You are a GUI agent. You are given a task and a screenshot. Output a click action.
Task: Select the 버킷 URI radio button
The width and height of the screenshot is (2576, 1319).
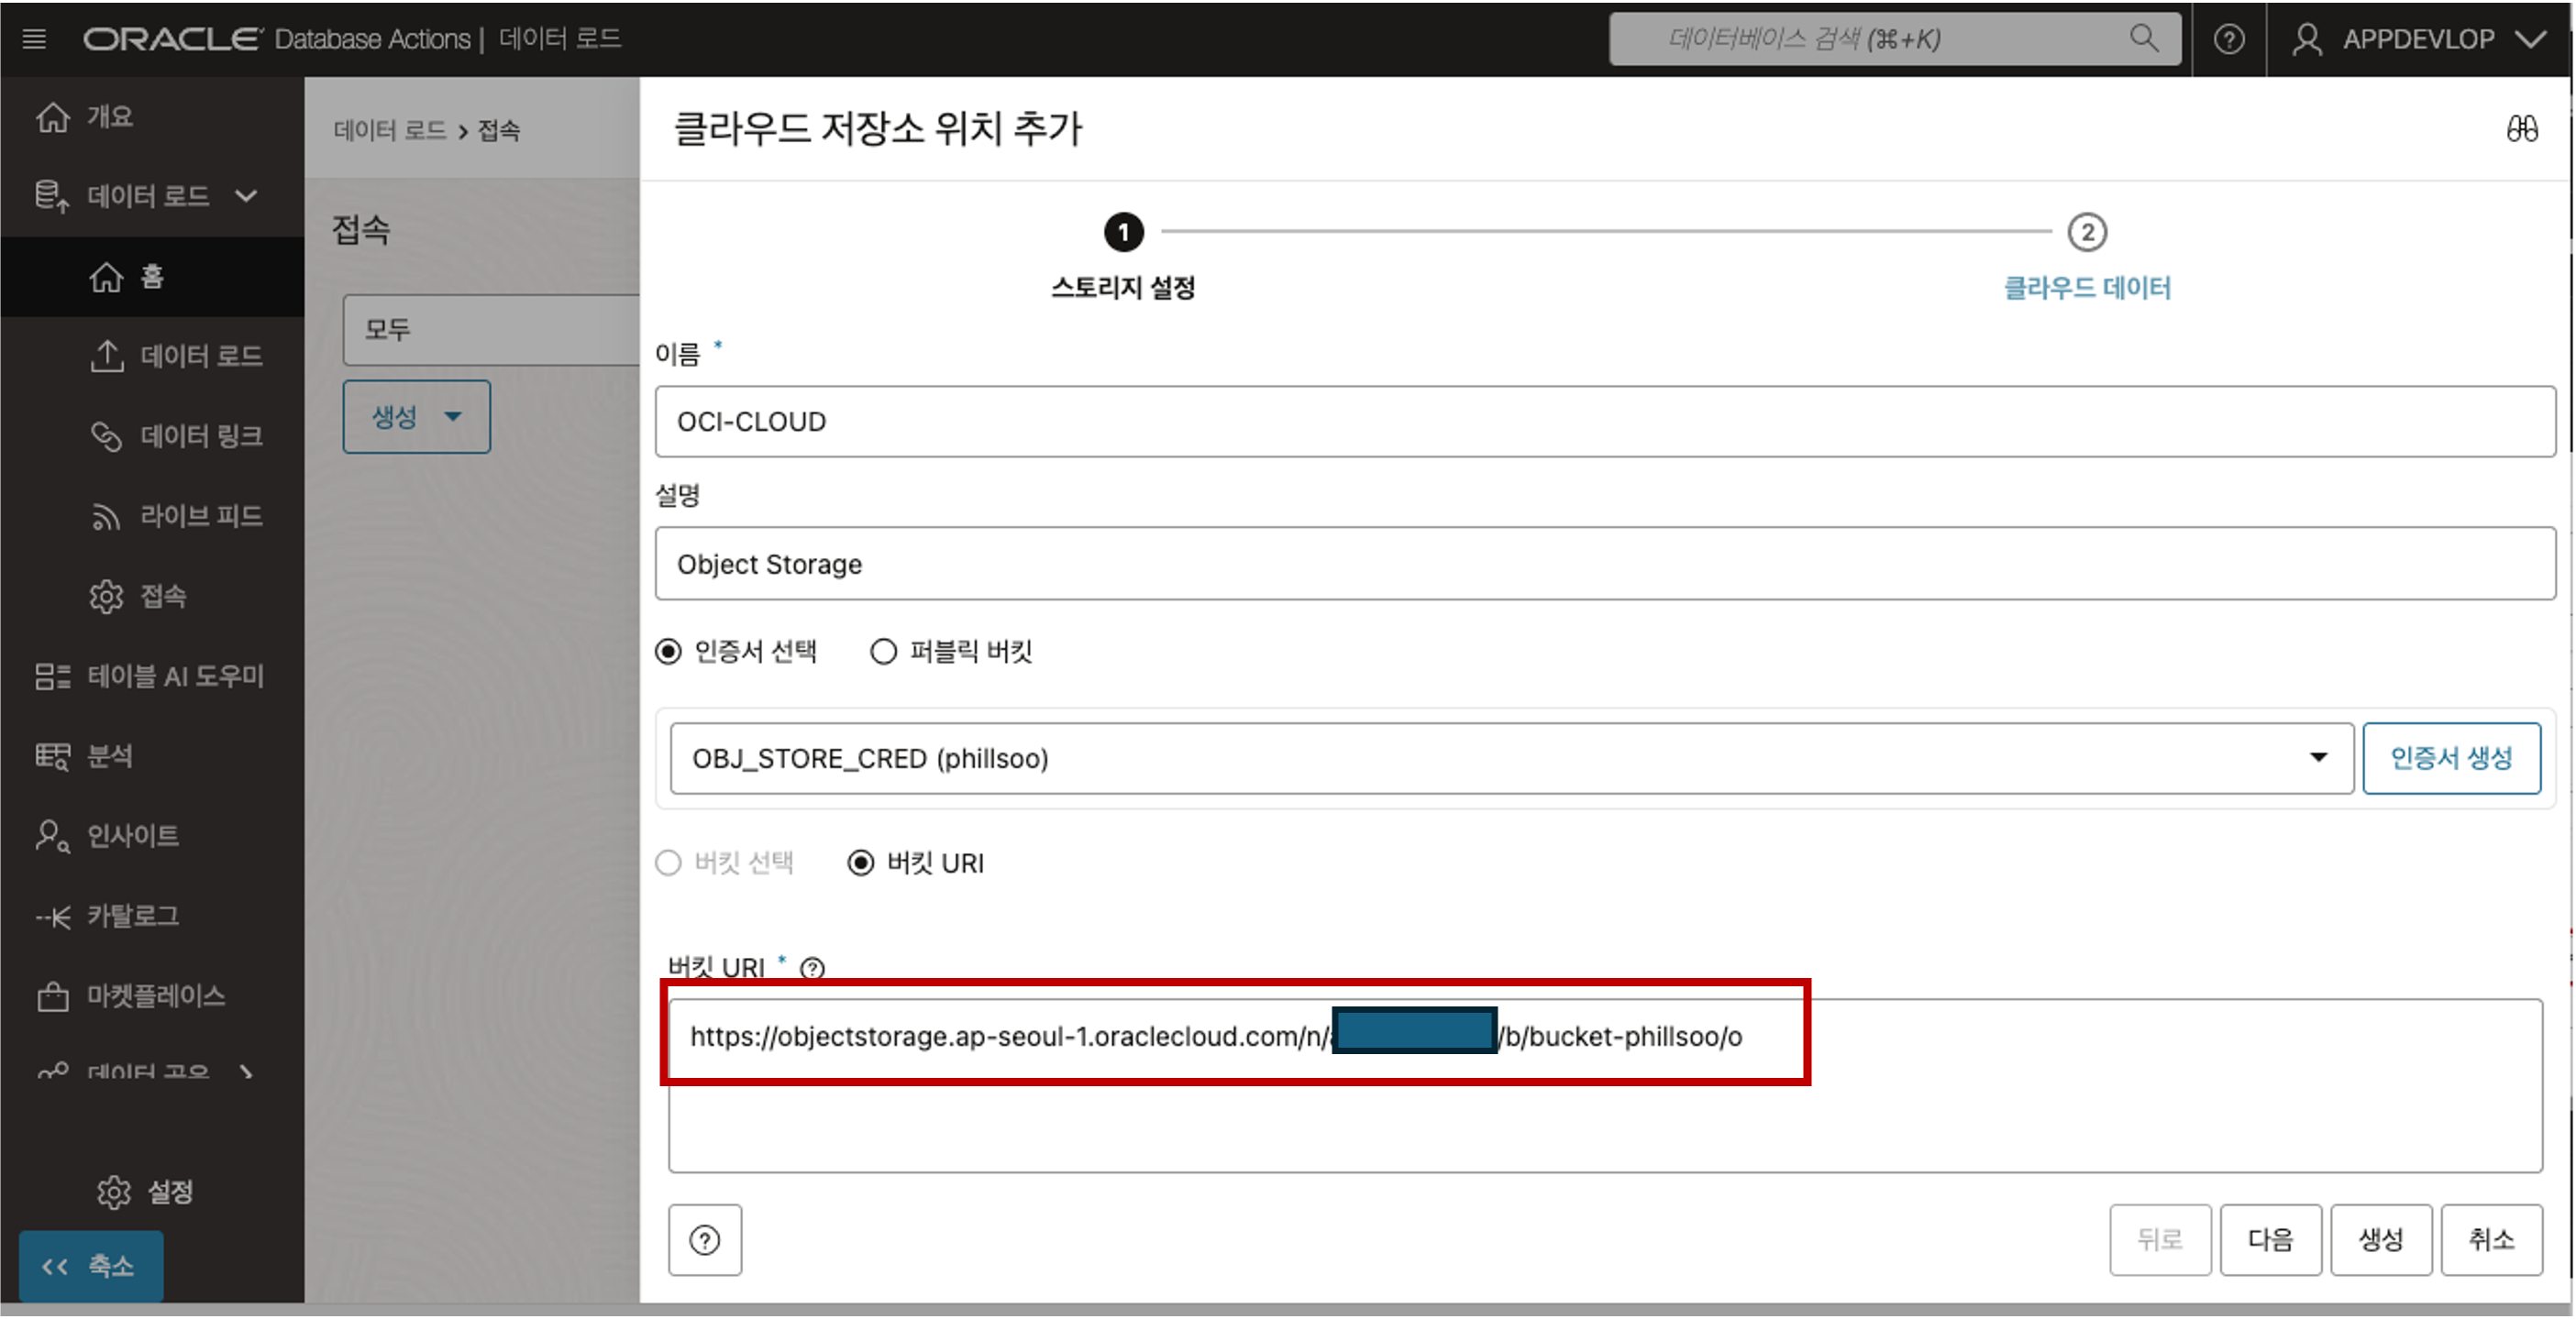tap(861, 863)
